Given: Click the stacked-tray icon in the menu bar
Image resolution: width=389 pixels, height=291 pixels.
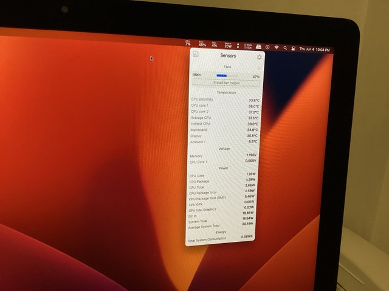Looking at the screenshot, I should click(258, 47).
